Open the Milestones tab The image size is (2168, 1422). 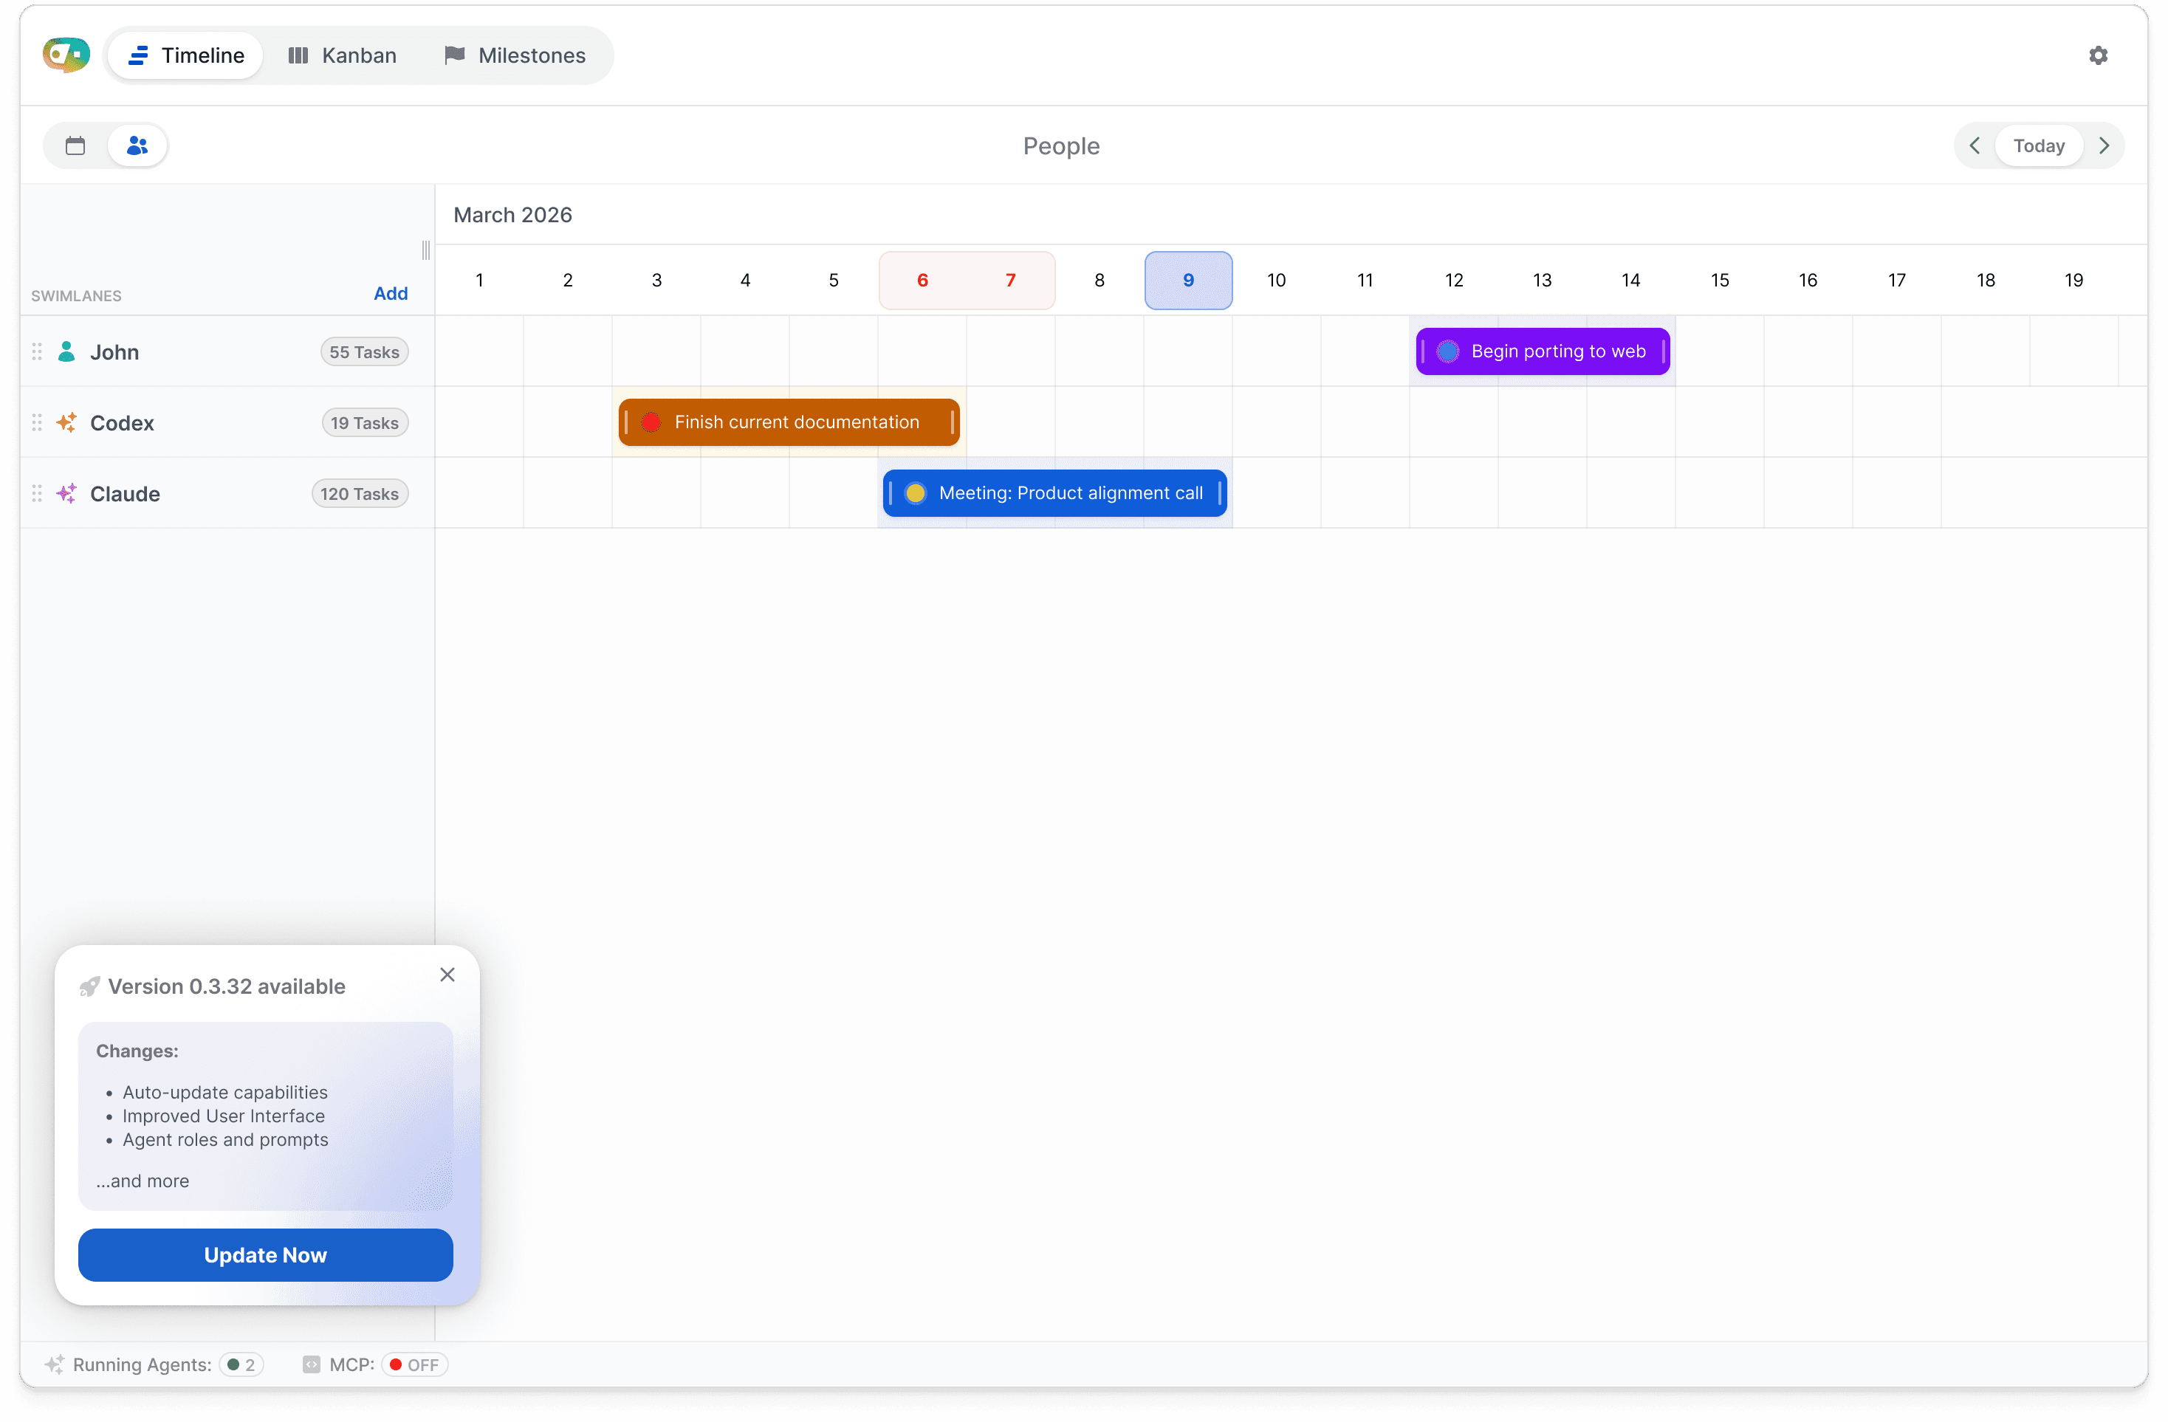pos(515,55)
